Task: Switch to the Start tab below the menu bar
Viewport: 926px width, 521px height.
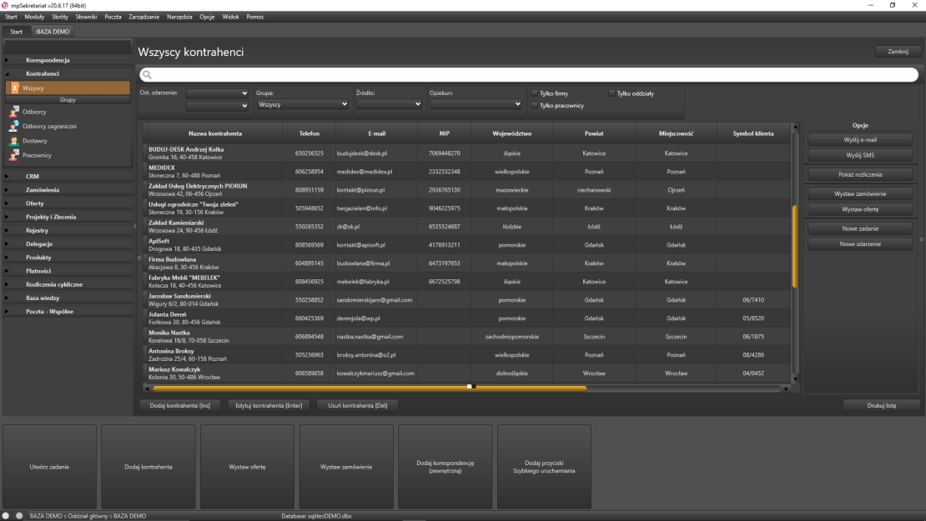Action: 16,32
